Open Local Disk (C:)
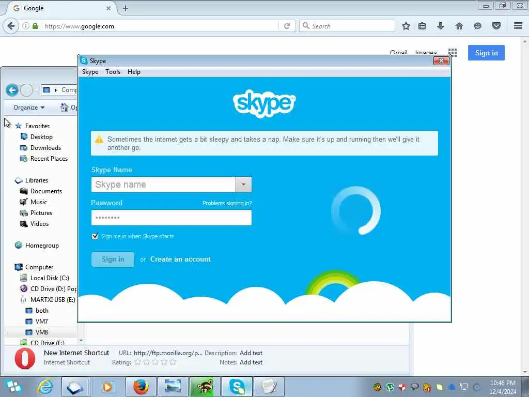The width and height of the screenshot is (529, 397). pos(50,278)
